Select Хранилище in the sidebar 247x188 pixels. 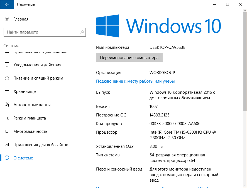25,92
